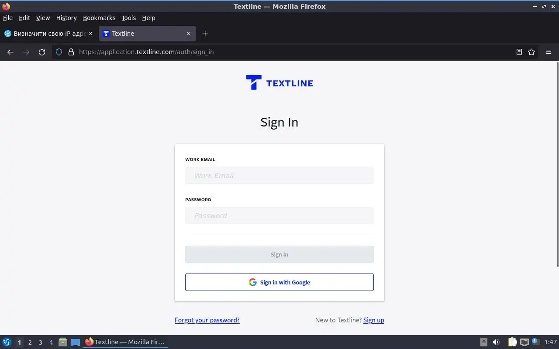Close the IP address tab

tap(90, 34)
